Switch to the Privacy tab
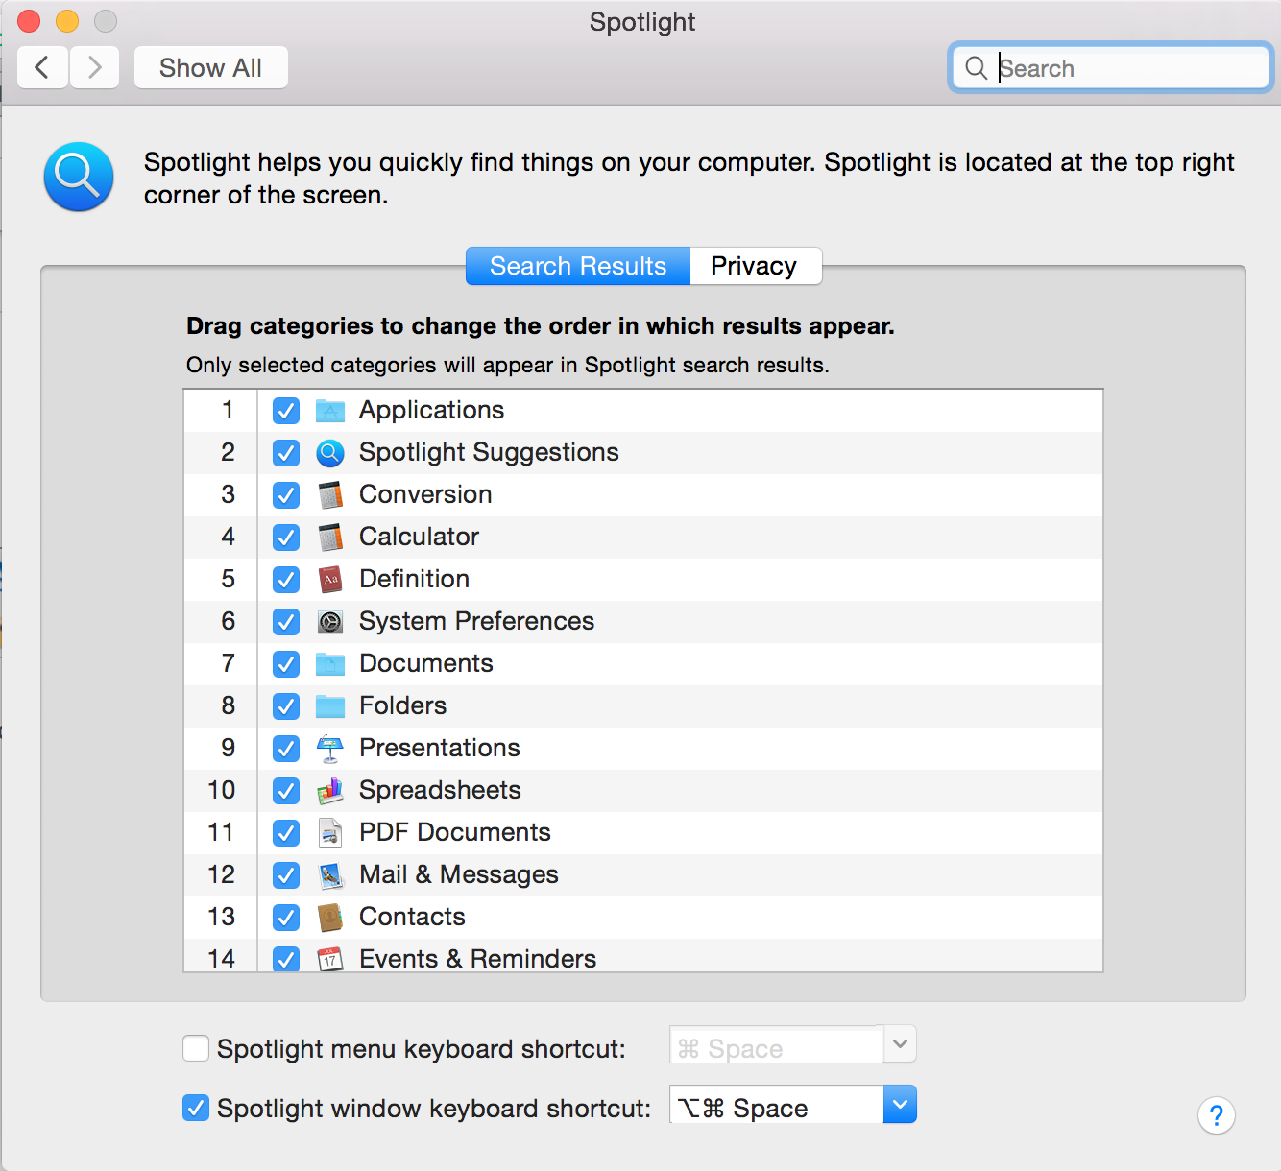 (755, 266)
